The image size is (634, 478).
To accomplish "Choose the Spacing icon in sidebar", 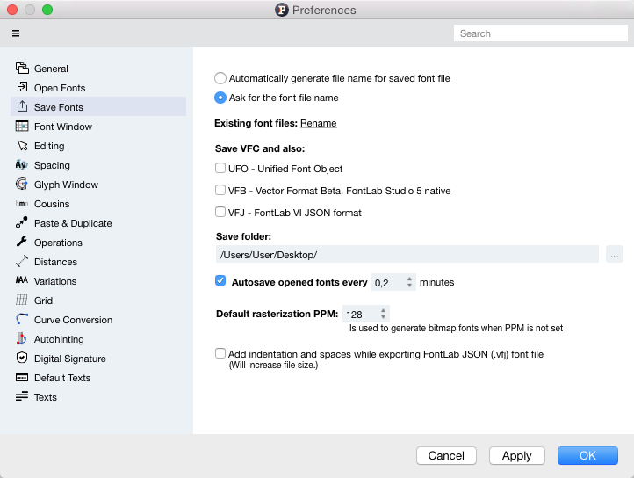I will 21,164.
